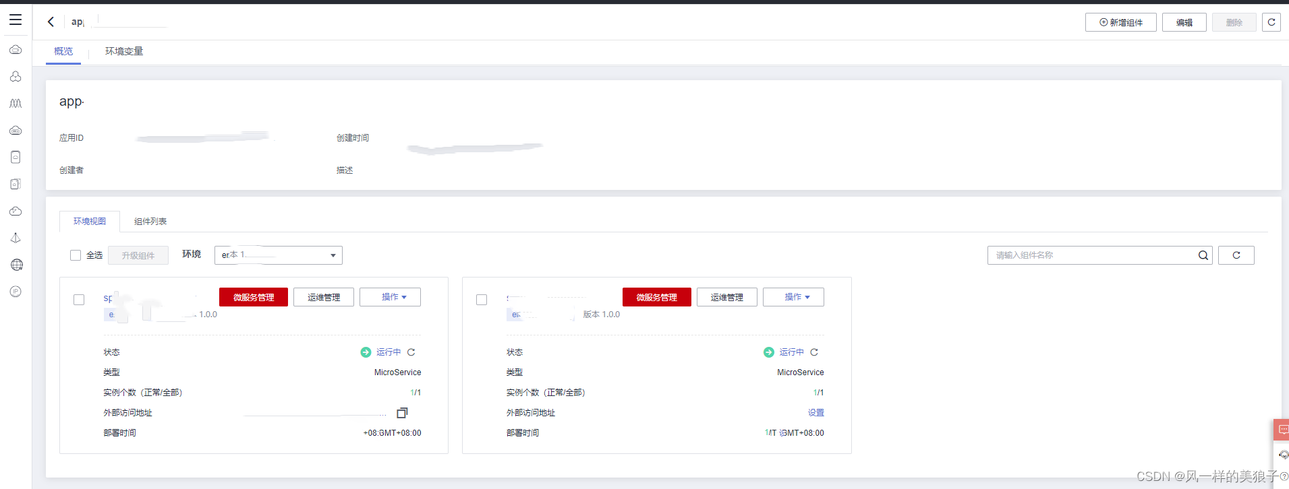Click refresh button next to search box
This screenshot has width=1289, height=489.
pos(1236,255)
